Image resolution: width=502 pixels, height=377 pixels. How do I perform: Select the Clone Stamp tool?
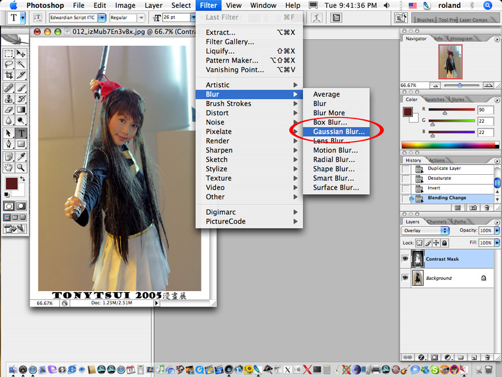click(x=9, y=99)
